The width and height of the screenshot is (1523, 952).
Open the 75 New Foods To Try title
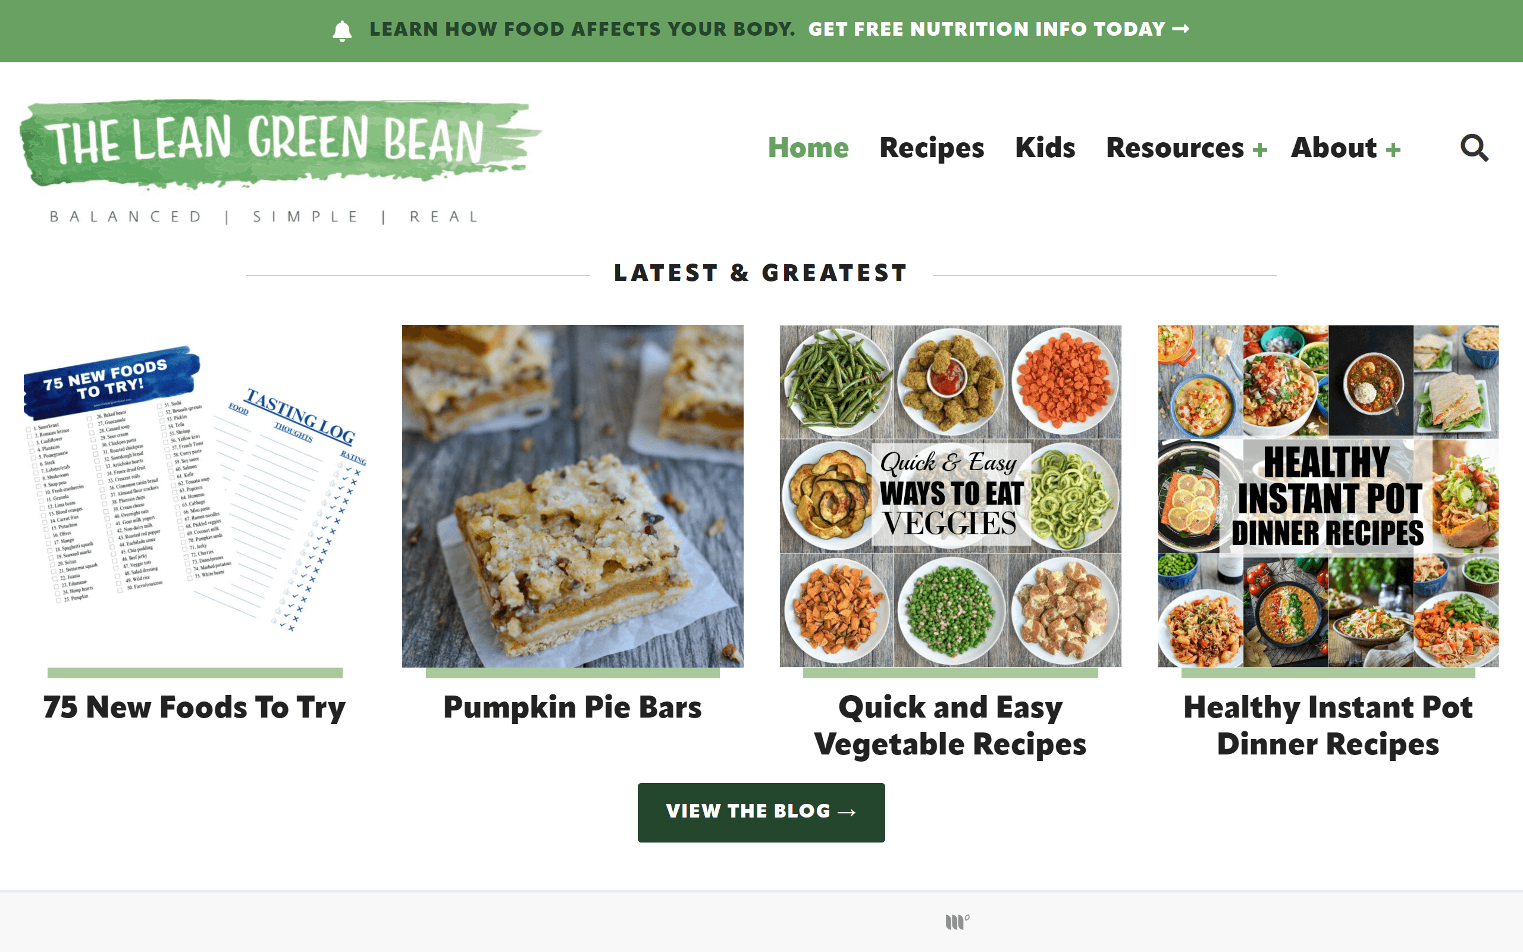pos(195,707)
